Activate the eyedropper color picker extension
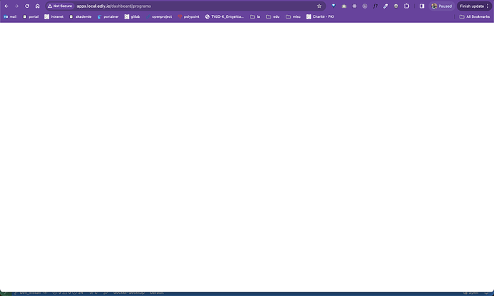This screenshot has height=296, width=494. 386,6
